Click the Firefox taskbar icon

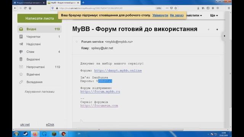pyautogui.click(x=35, y=134)
